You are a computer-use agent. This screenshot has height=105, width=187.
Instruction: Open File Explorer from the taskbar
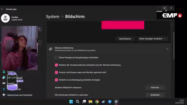pyautogui.click(x=91, y=102)
